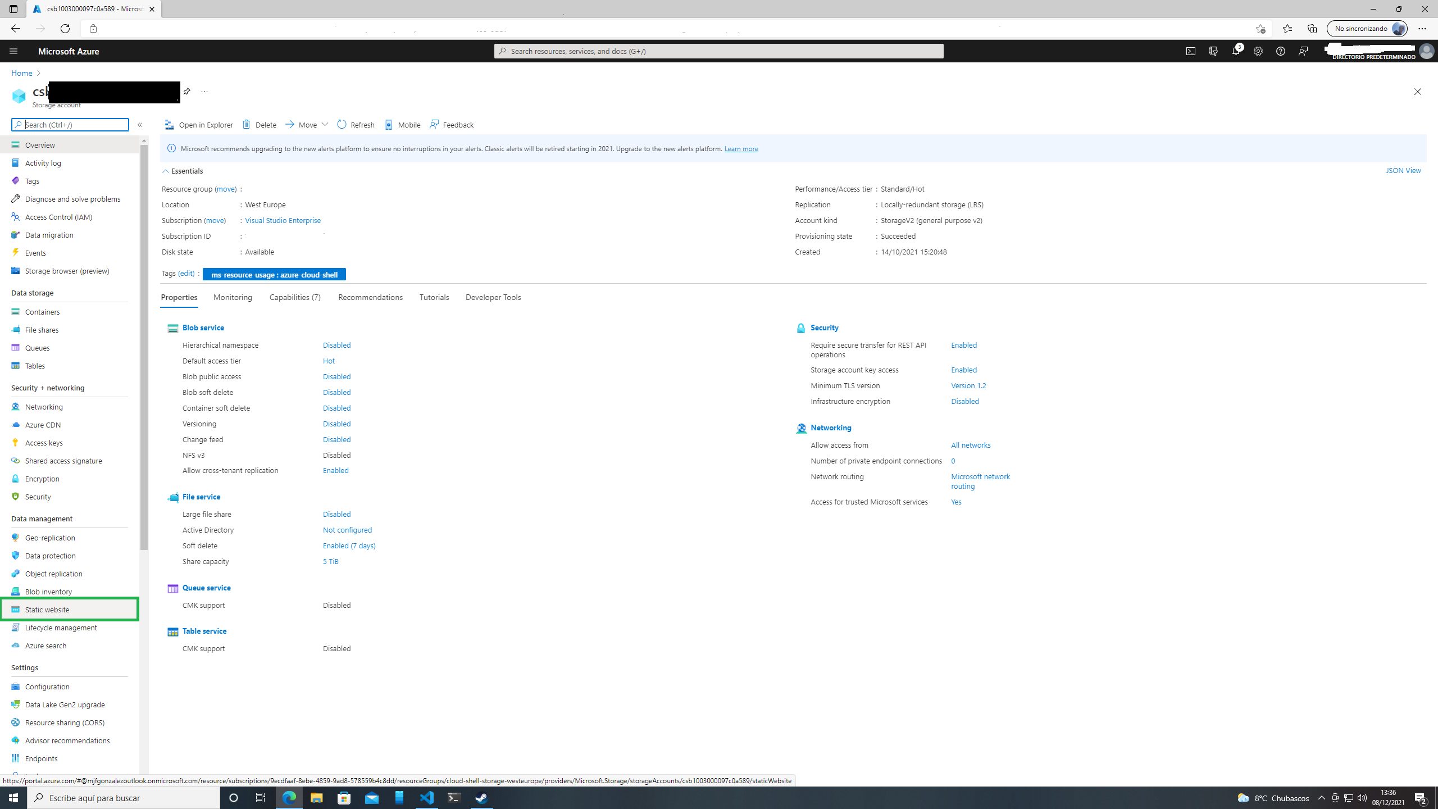Image resolution: width=1438 pixels, height=809 pixels.
Task: Open Lifecycle management menu item
Action: pyautogui.click(x=70, y=628)
